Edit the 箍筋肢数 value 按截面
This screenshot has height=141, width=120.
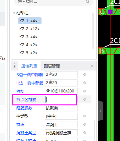[x=61, y=108]
